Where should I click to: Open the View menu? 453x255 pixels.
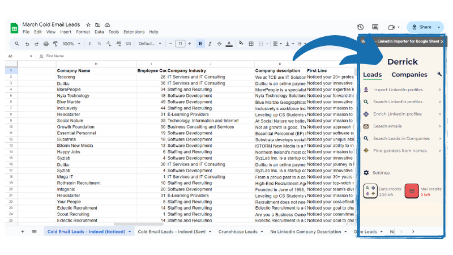[x=51, y=32]
